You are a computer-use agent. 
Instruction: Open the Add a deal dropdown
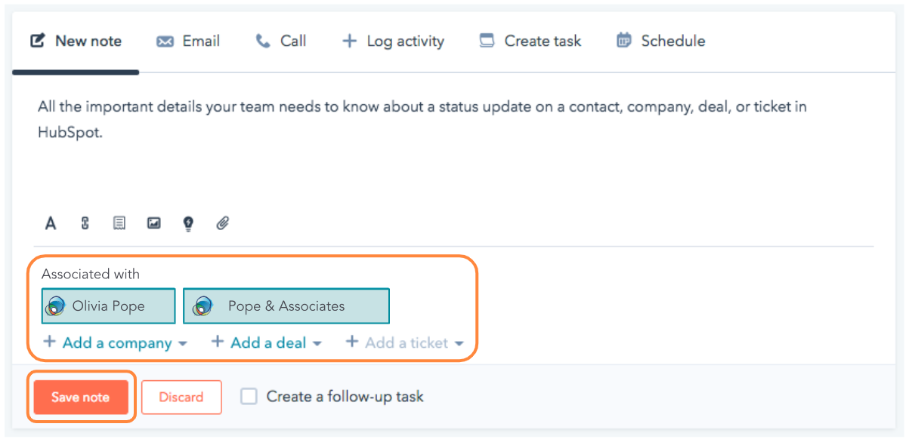[266, 342]
